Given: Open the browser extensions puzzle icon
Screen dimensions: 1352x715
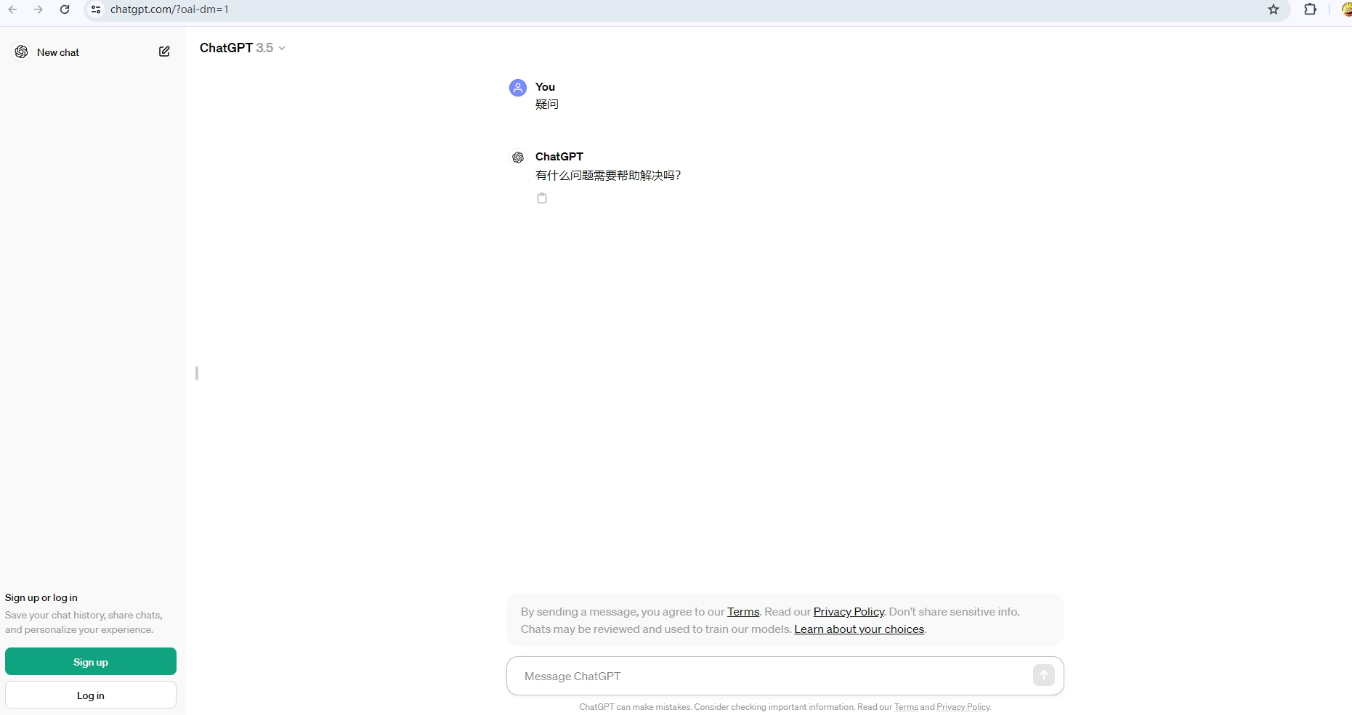Looking at the screenshot, I should (1311, 9).
